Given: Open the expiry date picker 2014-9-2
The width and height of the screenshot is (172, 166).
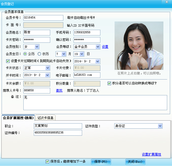Looking at the screenshot, I should (97, 61).
